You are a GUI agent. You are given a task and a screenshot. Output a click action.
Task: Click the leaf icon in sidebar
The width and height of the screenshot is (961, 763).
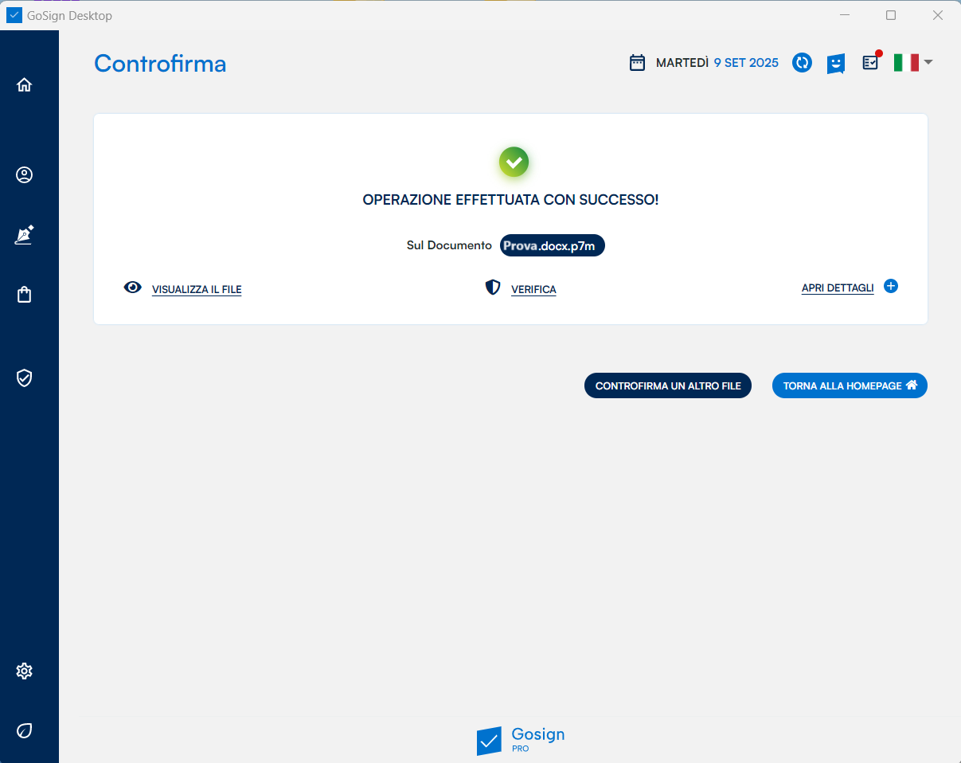[25, 730]
